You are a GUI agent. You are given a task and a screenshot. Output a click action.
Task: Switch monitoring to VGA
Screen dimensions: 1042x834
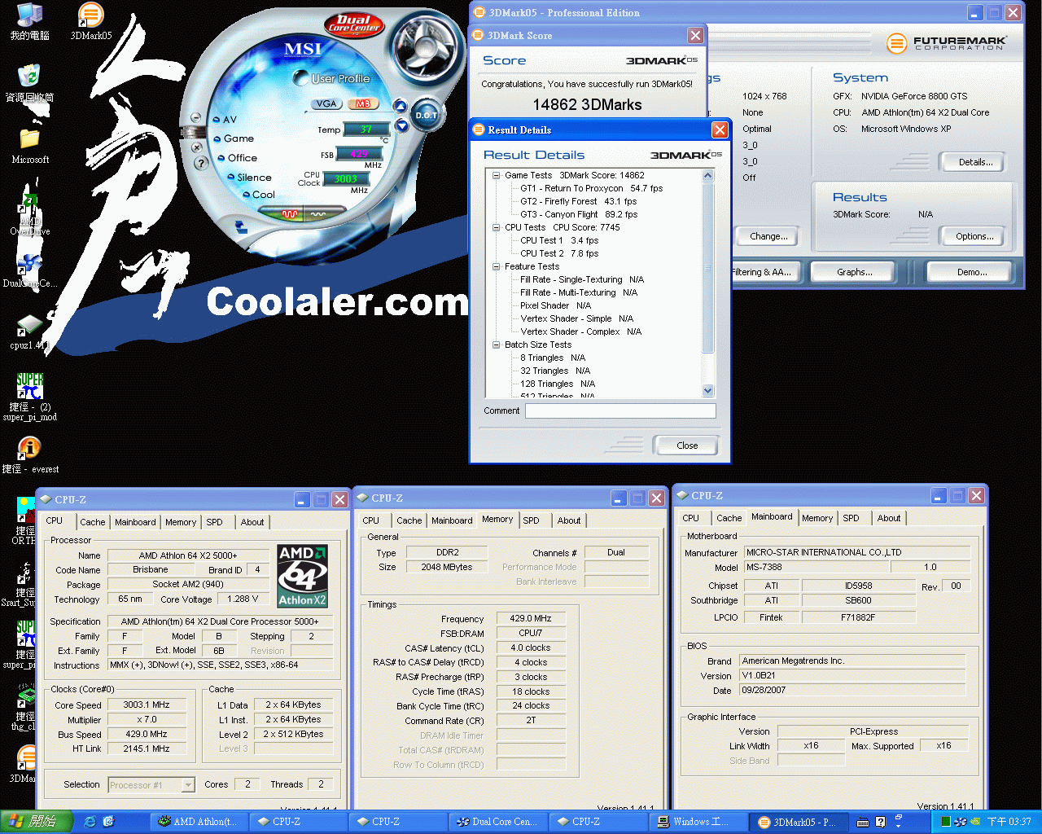click(x=326, y=103)
